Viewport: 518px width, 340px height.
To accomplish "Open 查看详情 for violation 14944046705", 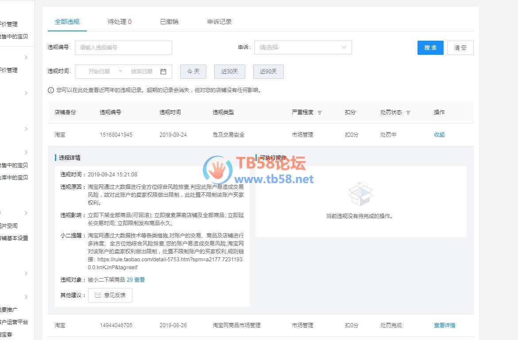I will pyautogui.click(x=445, y=325).
